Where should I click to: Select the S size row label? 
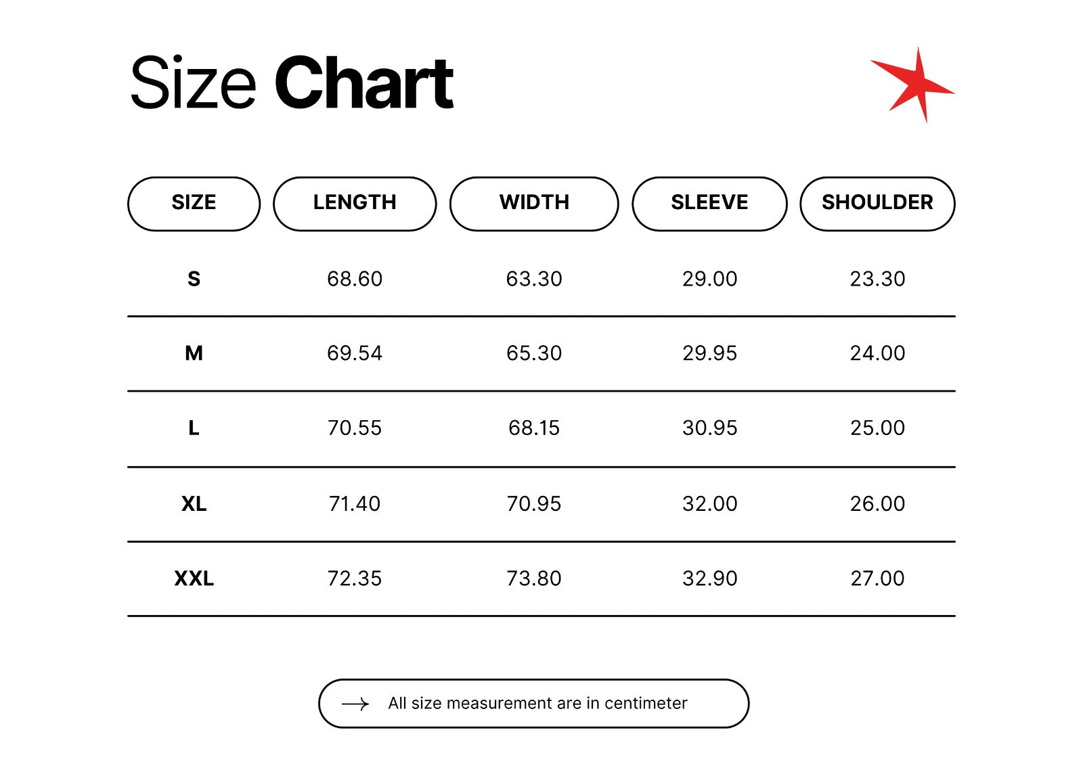pos(194,279)
